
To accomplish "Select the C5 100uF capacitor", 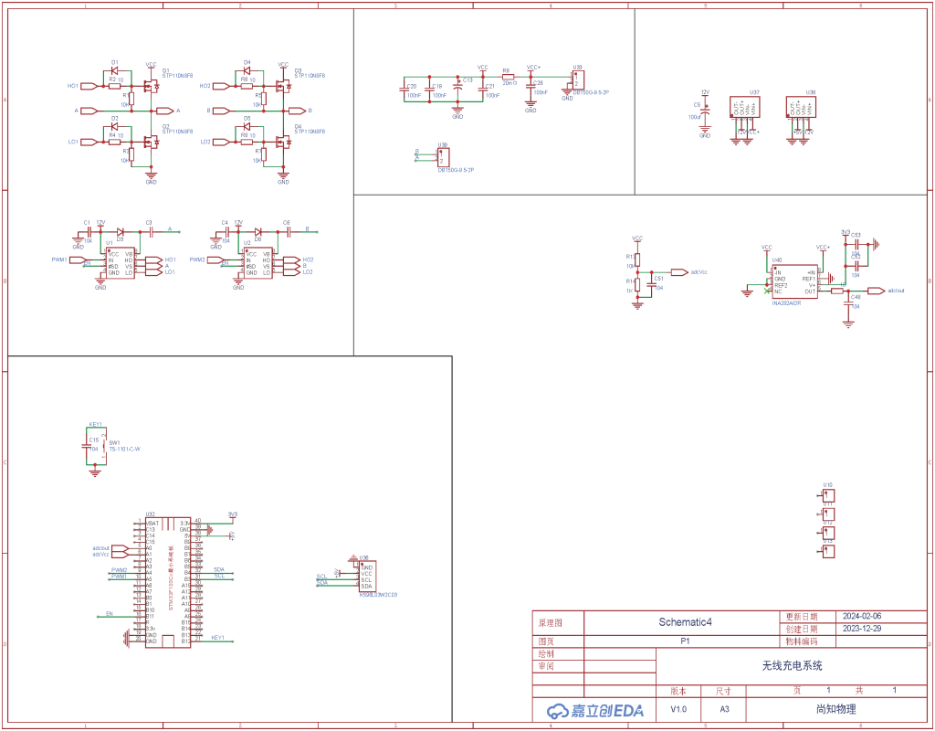I will tap(704, 110).
